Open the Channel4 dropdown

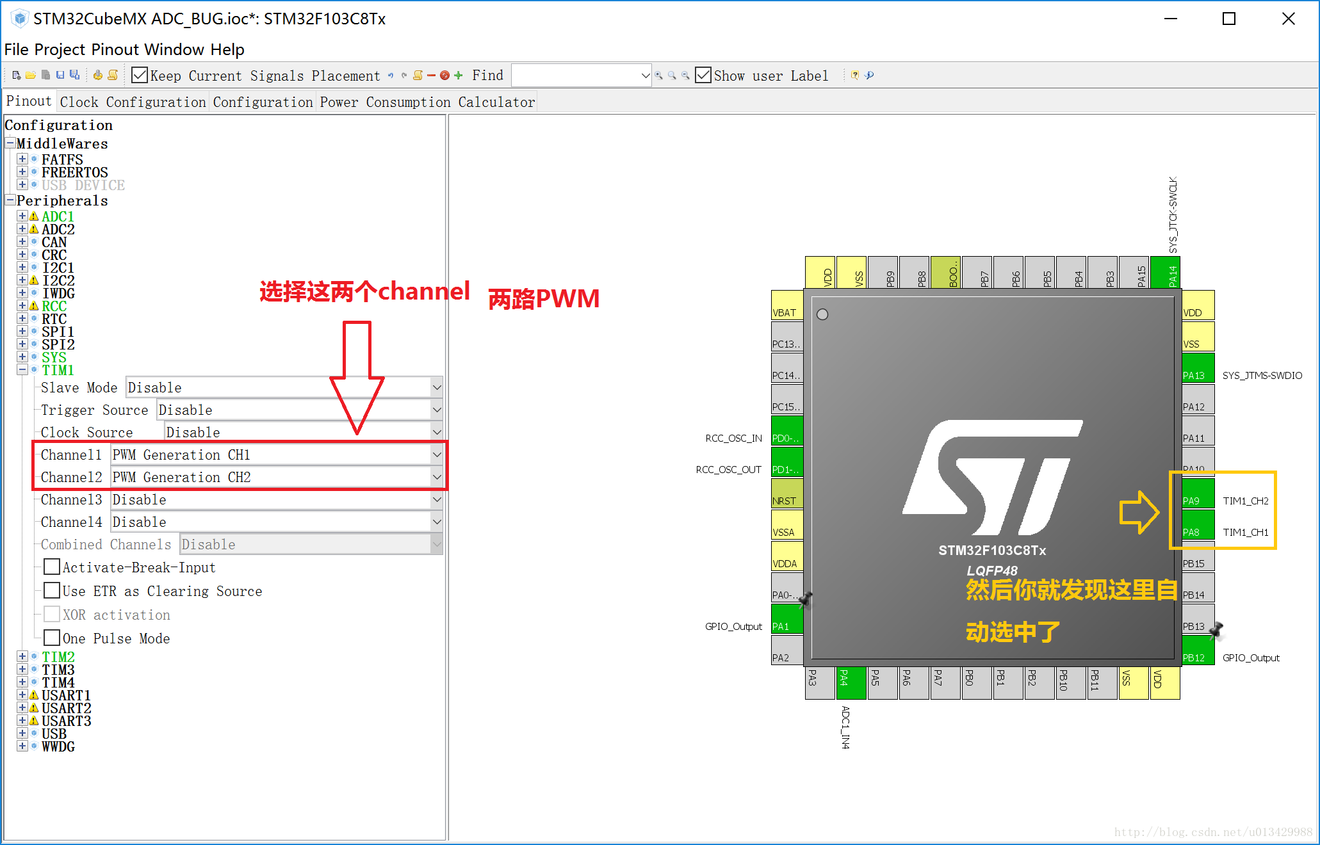pyautogui.click(x=436, y=522)
